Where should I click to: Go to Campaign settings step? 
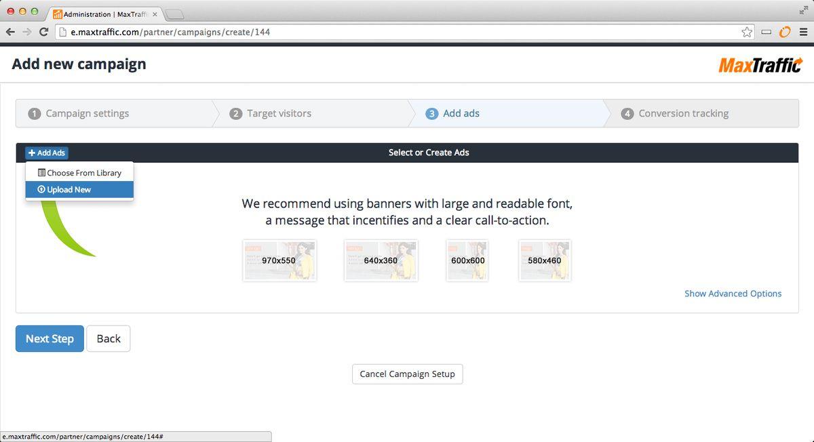pyautogui.click(x=87, y=114)
